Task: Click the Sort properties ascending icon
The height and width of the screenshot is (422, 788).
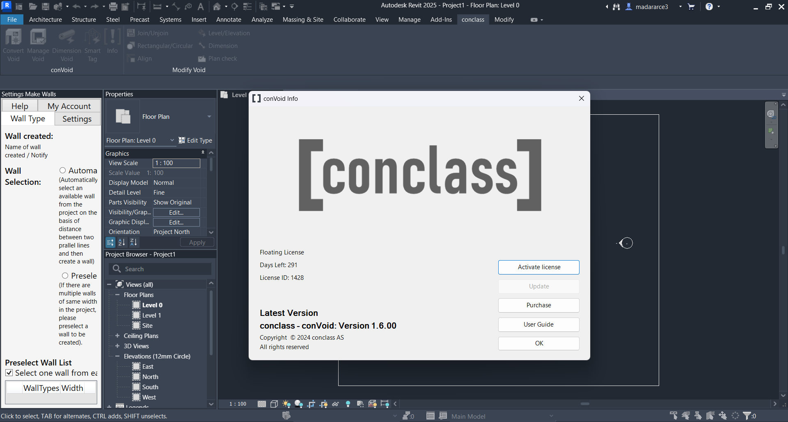Action: [122, 243]
